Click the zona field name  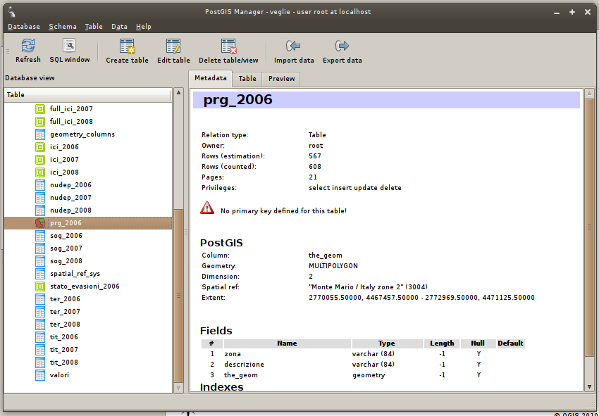[233, 354]
